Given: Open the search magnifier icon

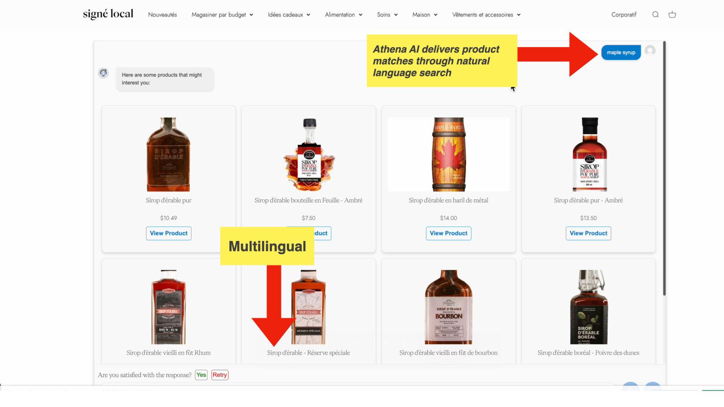Looking at the screenshot, I should point(655,14).
